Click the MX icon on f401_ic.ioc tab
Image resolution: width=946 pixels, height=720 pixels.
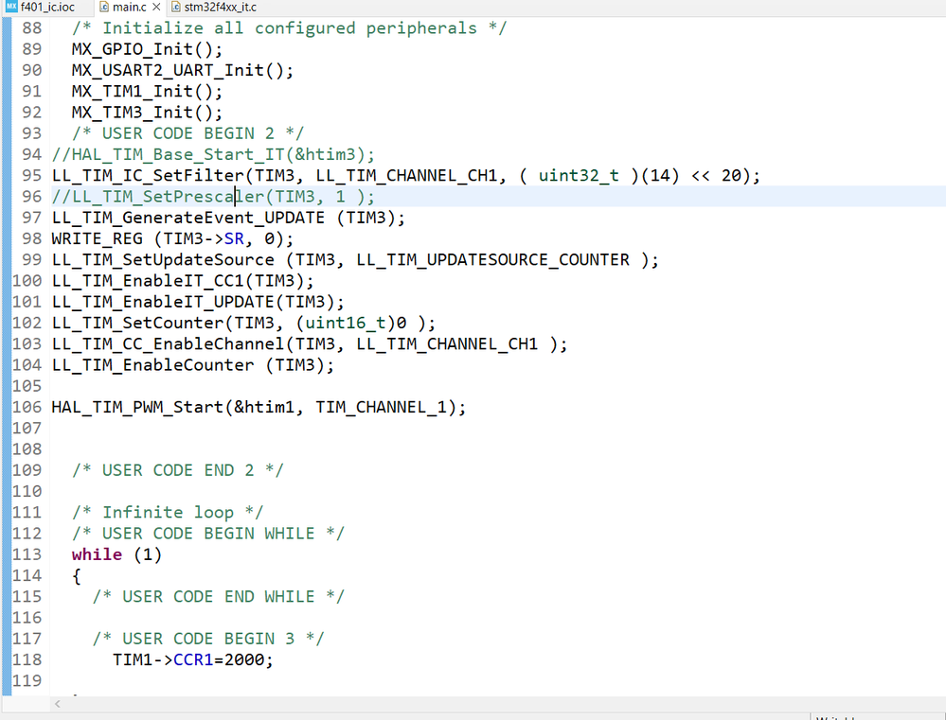9,7
